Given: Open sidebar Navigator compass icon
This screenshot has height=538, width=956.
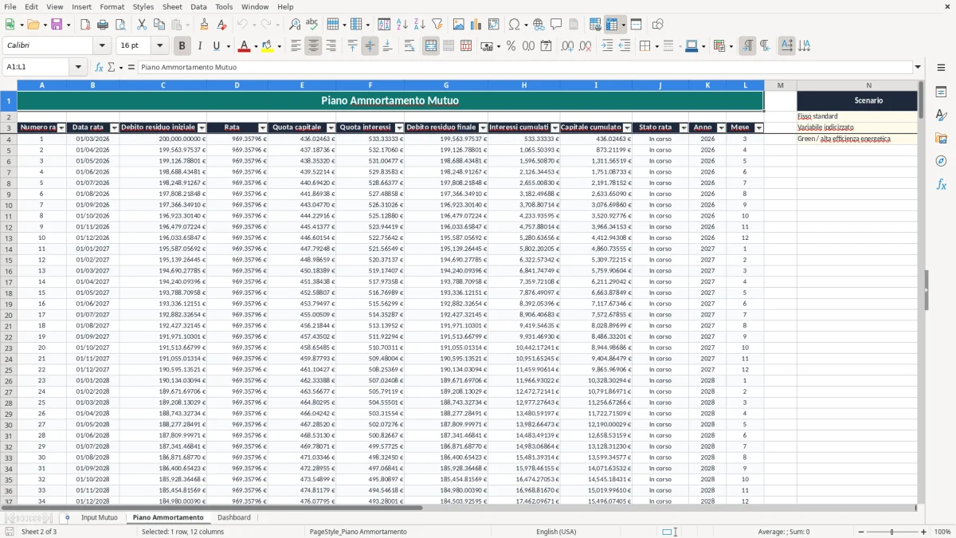Looking at the screenshot, I should point(941,162).
